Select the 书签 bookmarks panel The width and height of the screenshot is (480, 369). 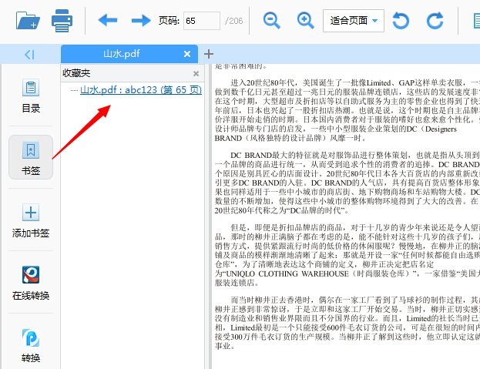tap(31, 158)
